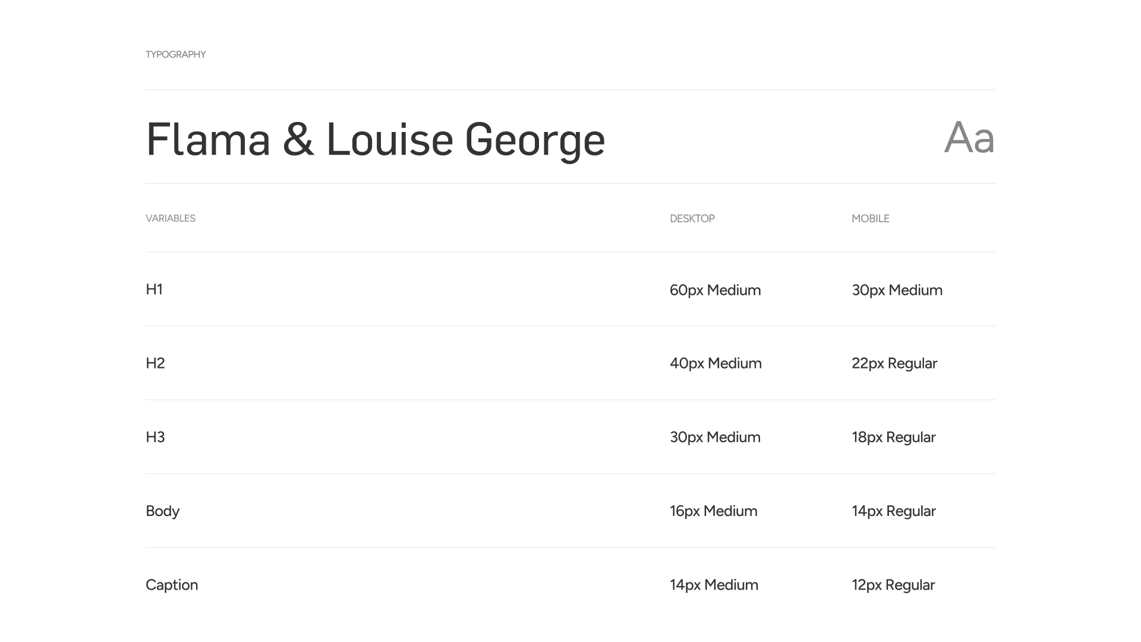Select the MOBILE column header
This screenshot has height=642, width=1141.
[870, 219]
